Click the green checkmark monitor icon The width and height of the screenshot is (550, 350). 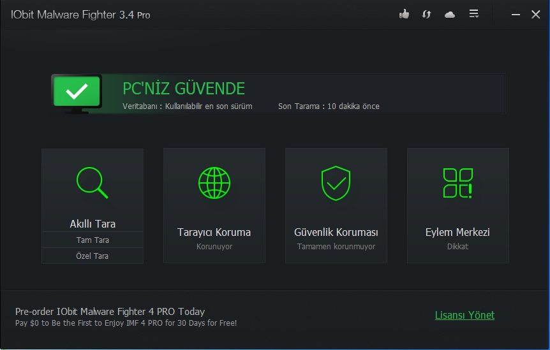click(77, 93)
